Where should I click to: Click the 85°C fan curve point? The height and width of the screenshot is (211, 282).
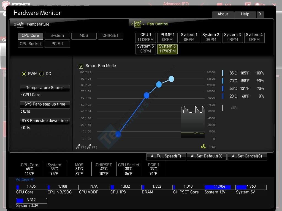(171, 79)
